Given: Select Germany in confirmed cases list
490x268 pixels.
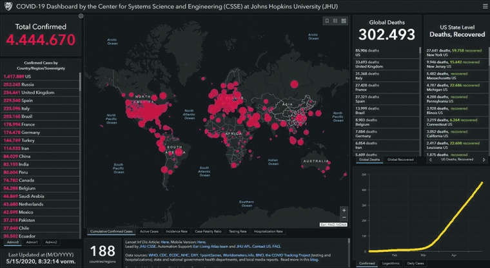Looking at the screenshot, I should (x=40, y=133).
